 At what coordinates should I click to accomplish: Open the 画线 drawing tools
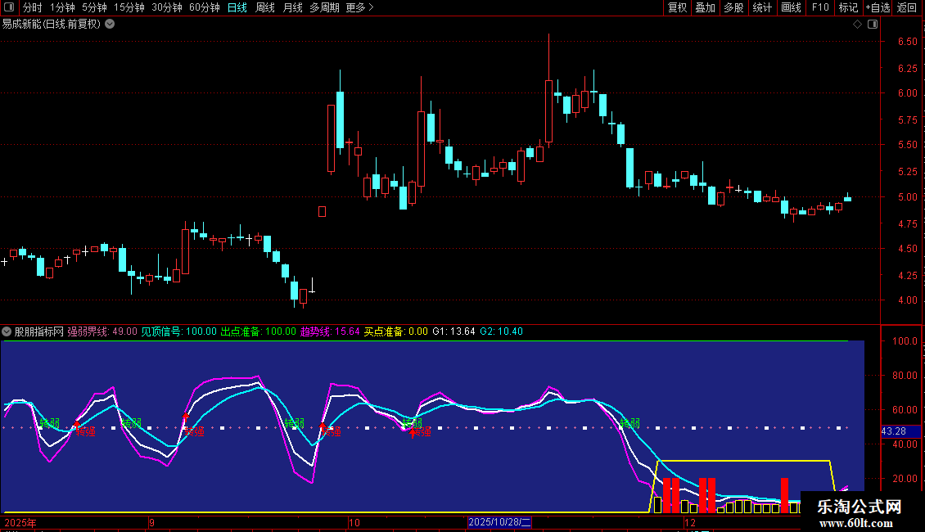click(x=791, y=7)
